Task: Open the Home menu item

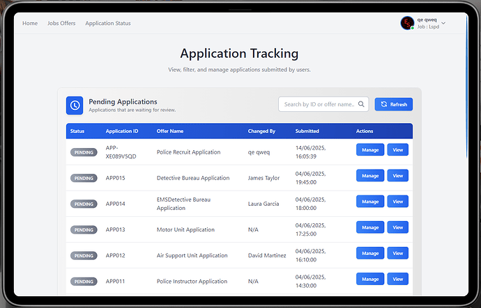Action: click(x=30, y=23)
